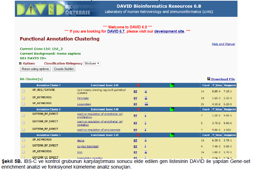
Task: Check the endothelial cell proliferation checkbox
Action: click(x=23, y=115)
